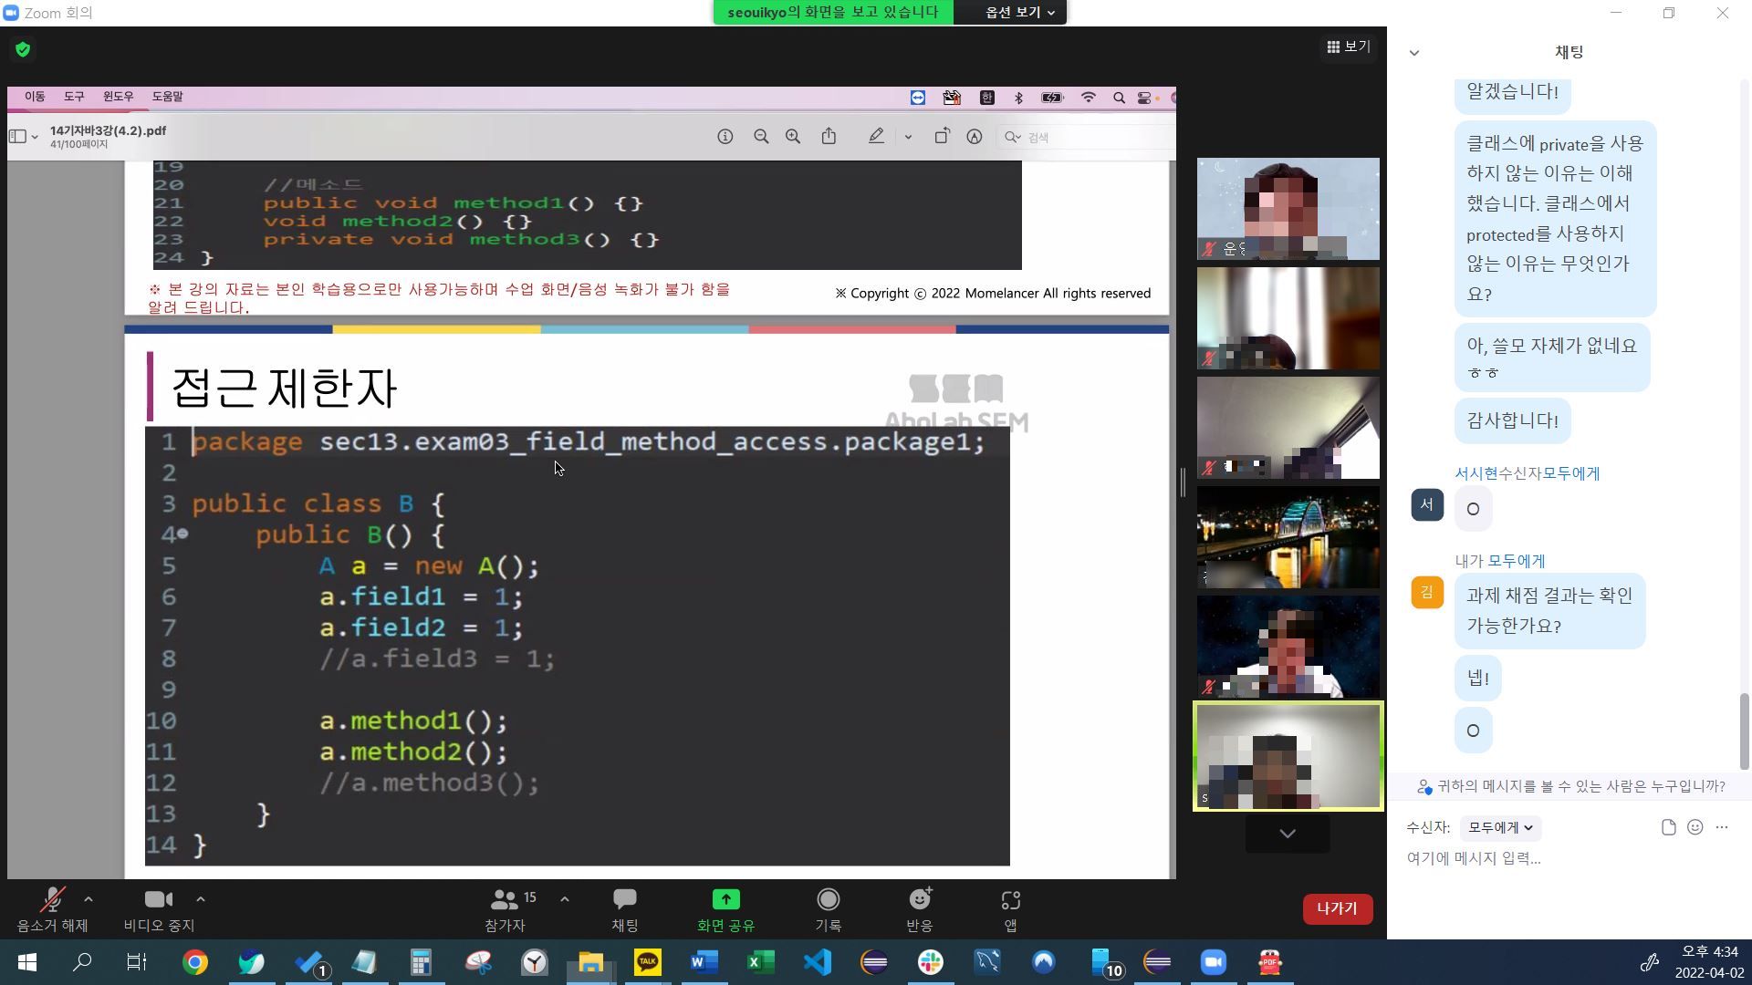Collapse the chat panel with chevron
This screenshot has width=1752, height=985.
[1413, 53]
